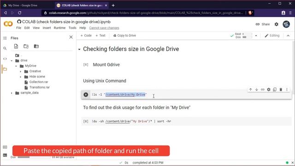
Task: Click the Share button
Action: [x=263, y=24]
